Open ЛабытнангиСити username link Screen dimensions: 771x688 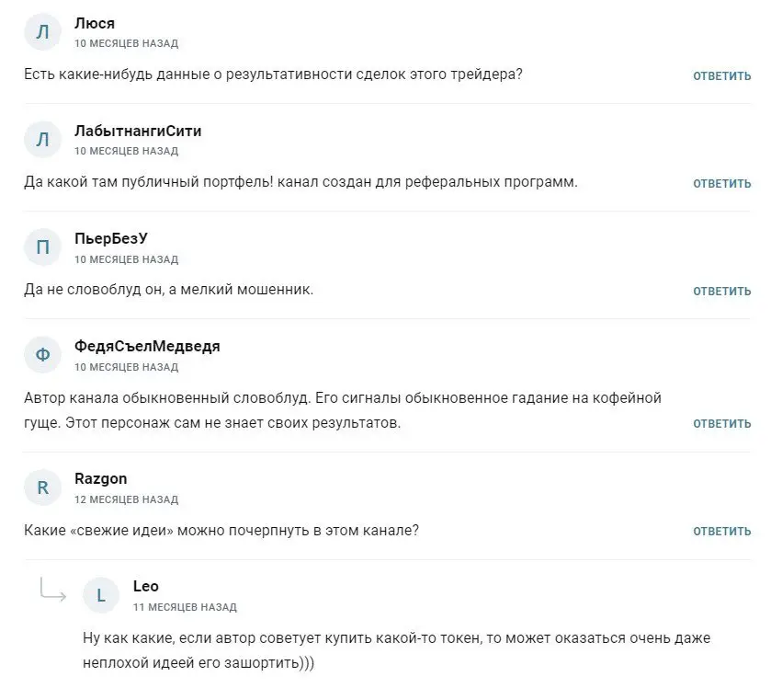(x=138, y=131)
